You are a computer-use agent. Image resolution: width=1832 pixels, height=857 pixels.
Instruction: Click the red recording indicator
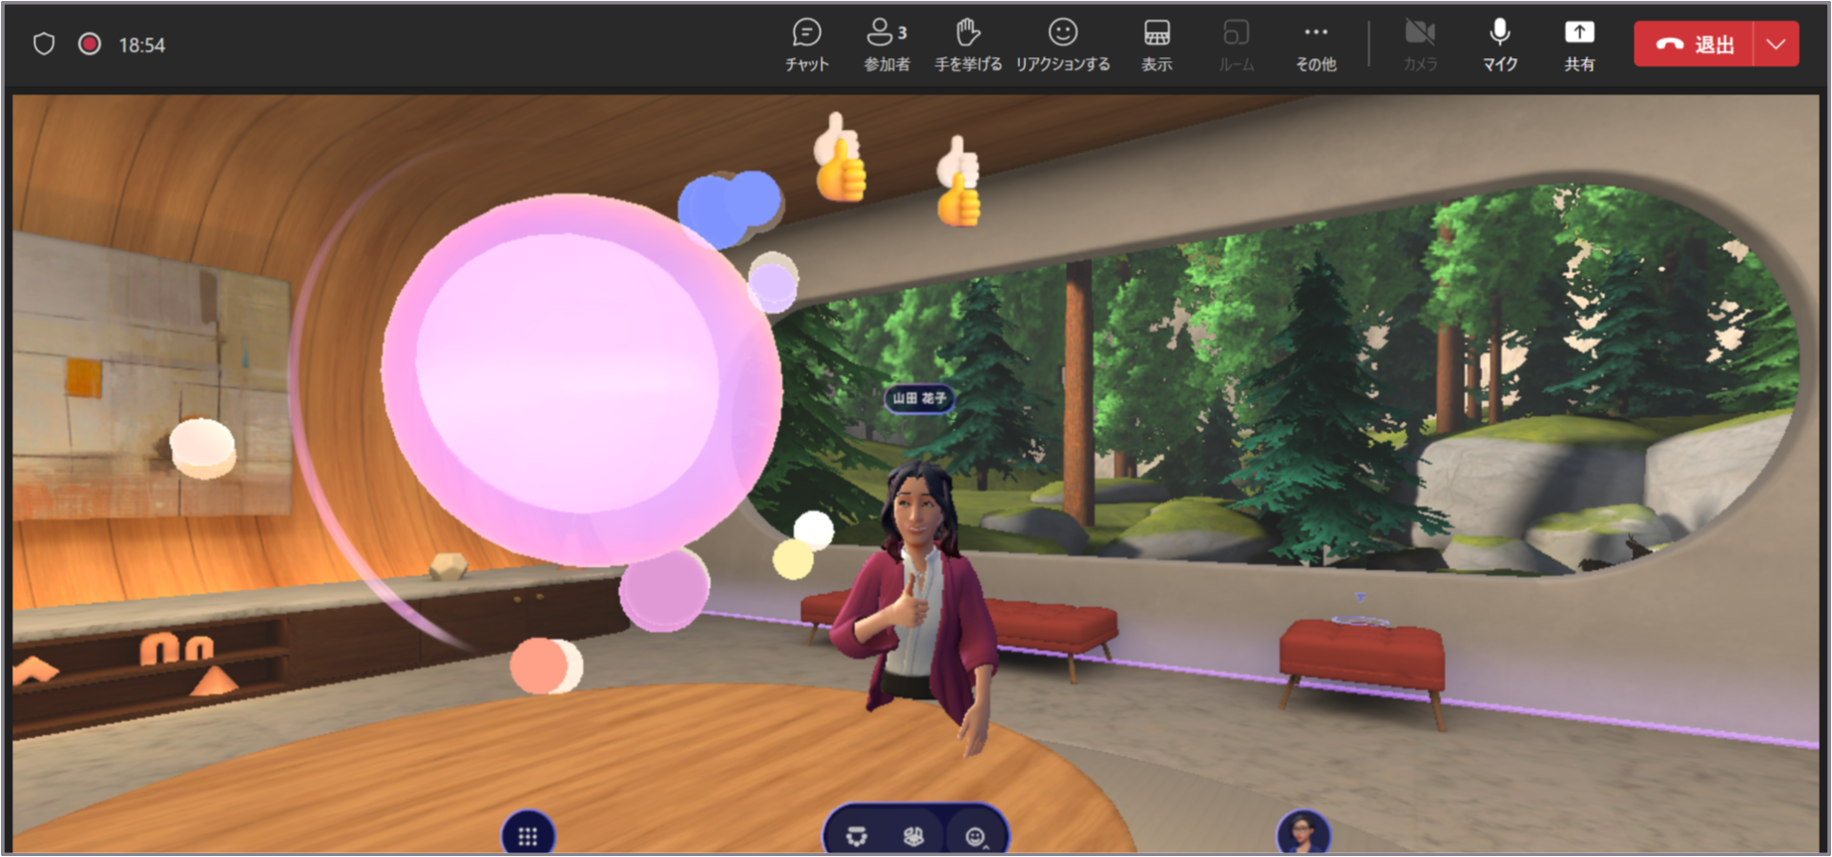[90, 44]
